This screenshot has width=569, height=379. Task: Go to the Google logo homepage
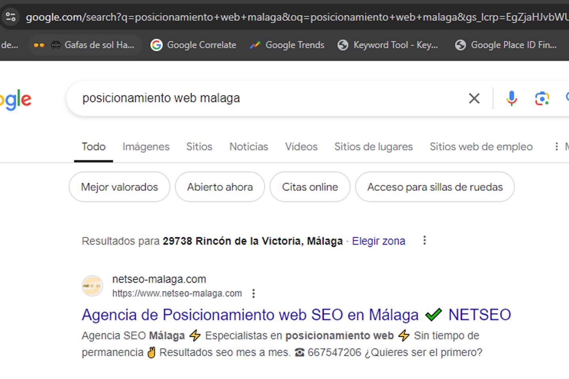(16, 100)
